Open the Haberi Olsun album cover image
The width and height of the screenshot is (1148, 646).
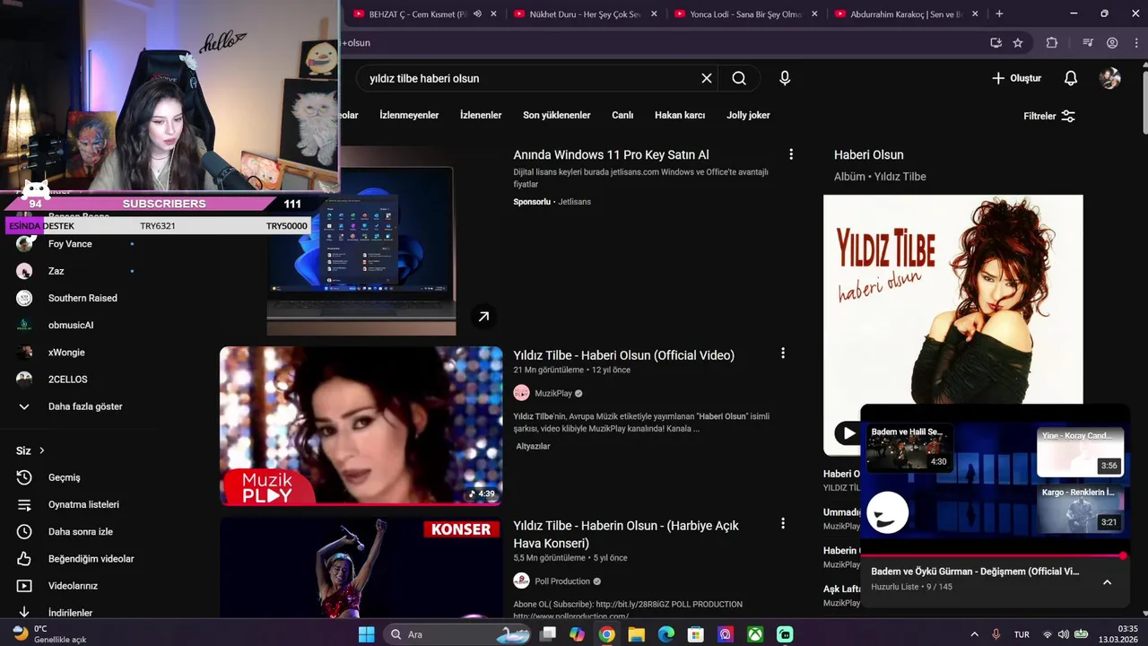[953, 299]
